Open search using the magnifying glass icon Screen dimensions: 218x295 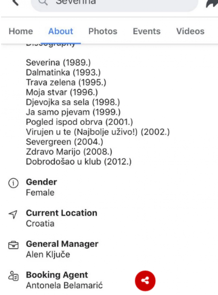point(43,3)
